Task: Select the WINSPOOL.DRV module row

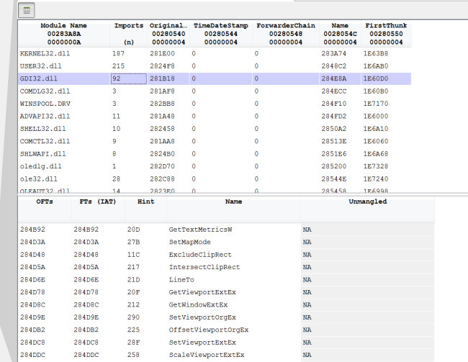Action: coord(215,104)
